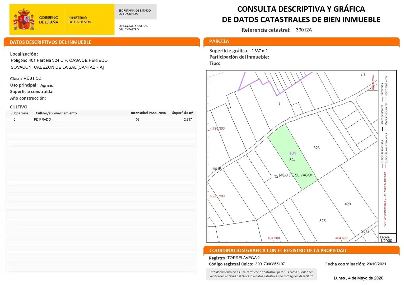The height and width of the screenshot is (285, 404).
Task: Click SECRETARÍA DE ESTADO DE HACIENDA label
Action: 134,12
